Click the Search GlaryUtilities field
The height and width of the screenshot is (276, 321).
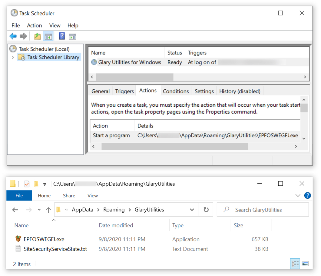tap(263, 210)
